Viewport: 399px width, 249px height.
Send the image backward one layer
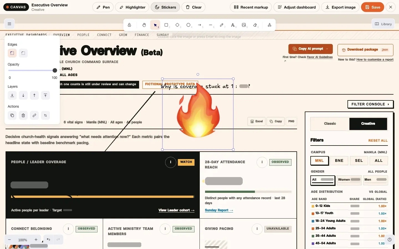23,95
